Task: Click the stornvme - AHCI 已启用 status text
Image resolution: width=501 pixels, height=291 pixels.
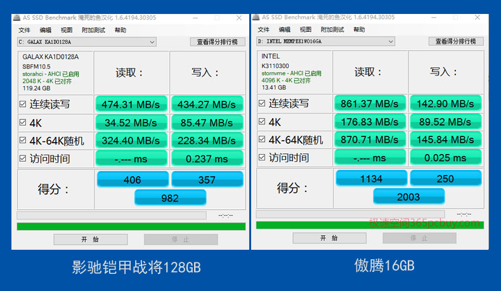Action: coord(291,74)
